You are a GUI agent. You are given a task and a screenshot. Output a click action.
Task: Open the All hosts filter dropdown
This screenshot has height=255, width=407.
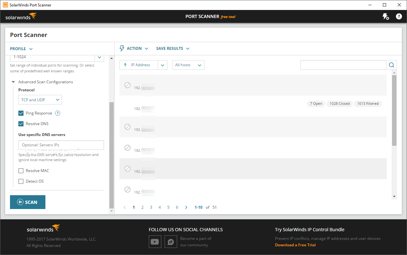click(x=188, y=65)
